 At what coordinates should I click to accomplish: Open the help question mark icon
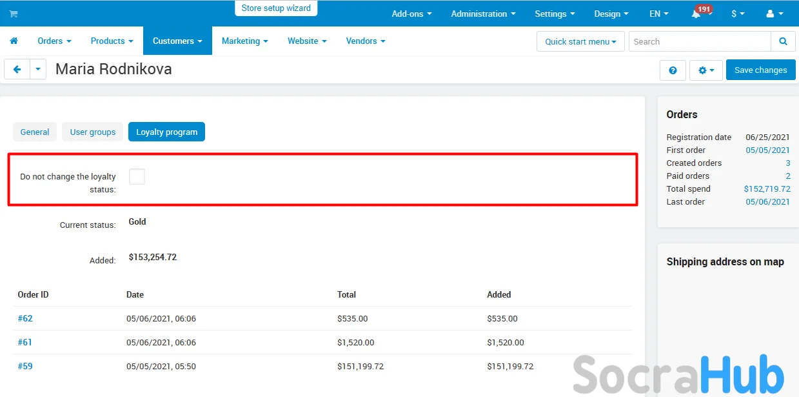(x=673, y=70)
